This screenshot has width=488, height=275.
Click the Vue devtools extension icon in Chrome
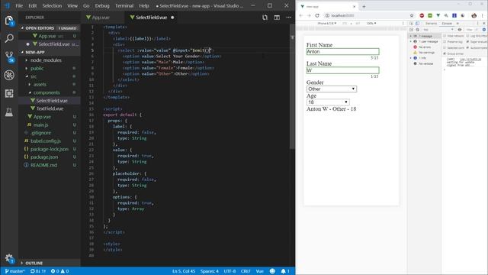pyautogui.click(x=438, y=15)
